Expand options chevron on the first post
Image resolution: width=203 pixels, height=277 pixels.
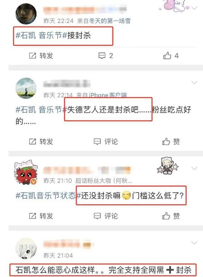194,8
